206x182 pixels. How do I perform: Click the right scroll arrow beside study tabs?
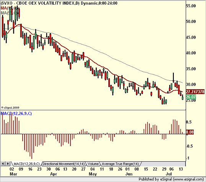(x=8, y=164)
